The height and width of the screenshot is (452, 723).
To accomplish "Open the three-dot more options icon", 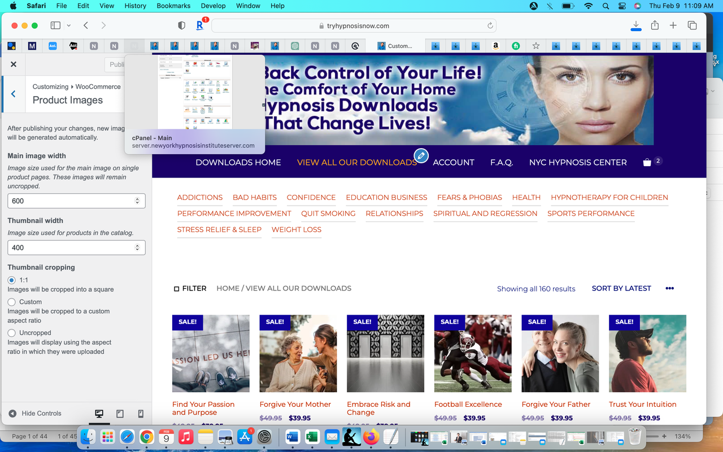I will pos(670,288).
